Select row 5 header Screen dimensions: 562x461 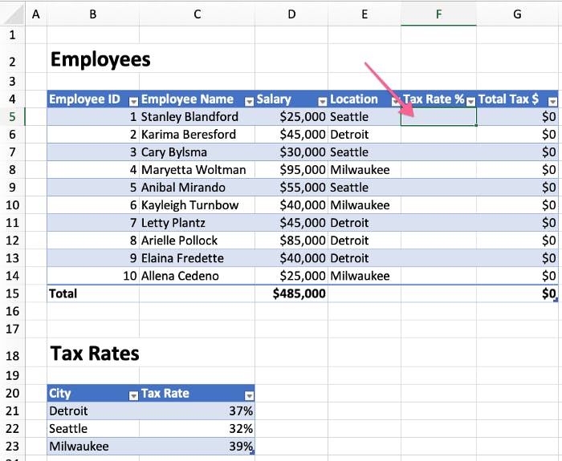tap(12, 117)
